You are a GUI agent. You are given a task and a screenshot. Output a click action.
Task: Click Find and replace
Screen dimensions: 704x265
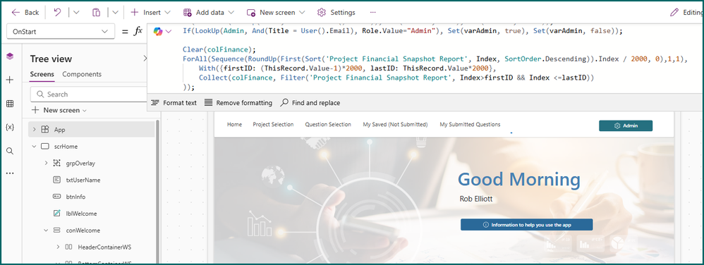coord(310,103)
